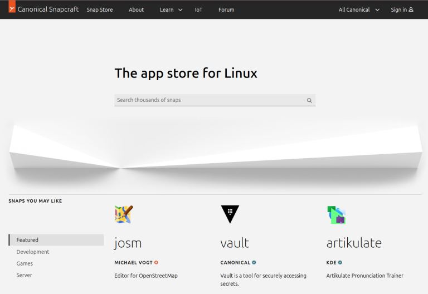Click the Canonical publisher name under vault
The height and width of the screenshot is (294, 428).
coord(235,263)
